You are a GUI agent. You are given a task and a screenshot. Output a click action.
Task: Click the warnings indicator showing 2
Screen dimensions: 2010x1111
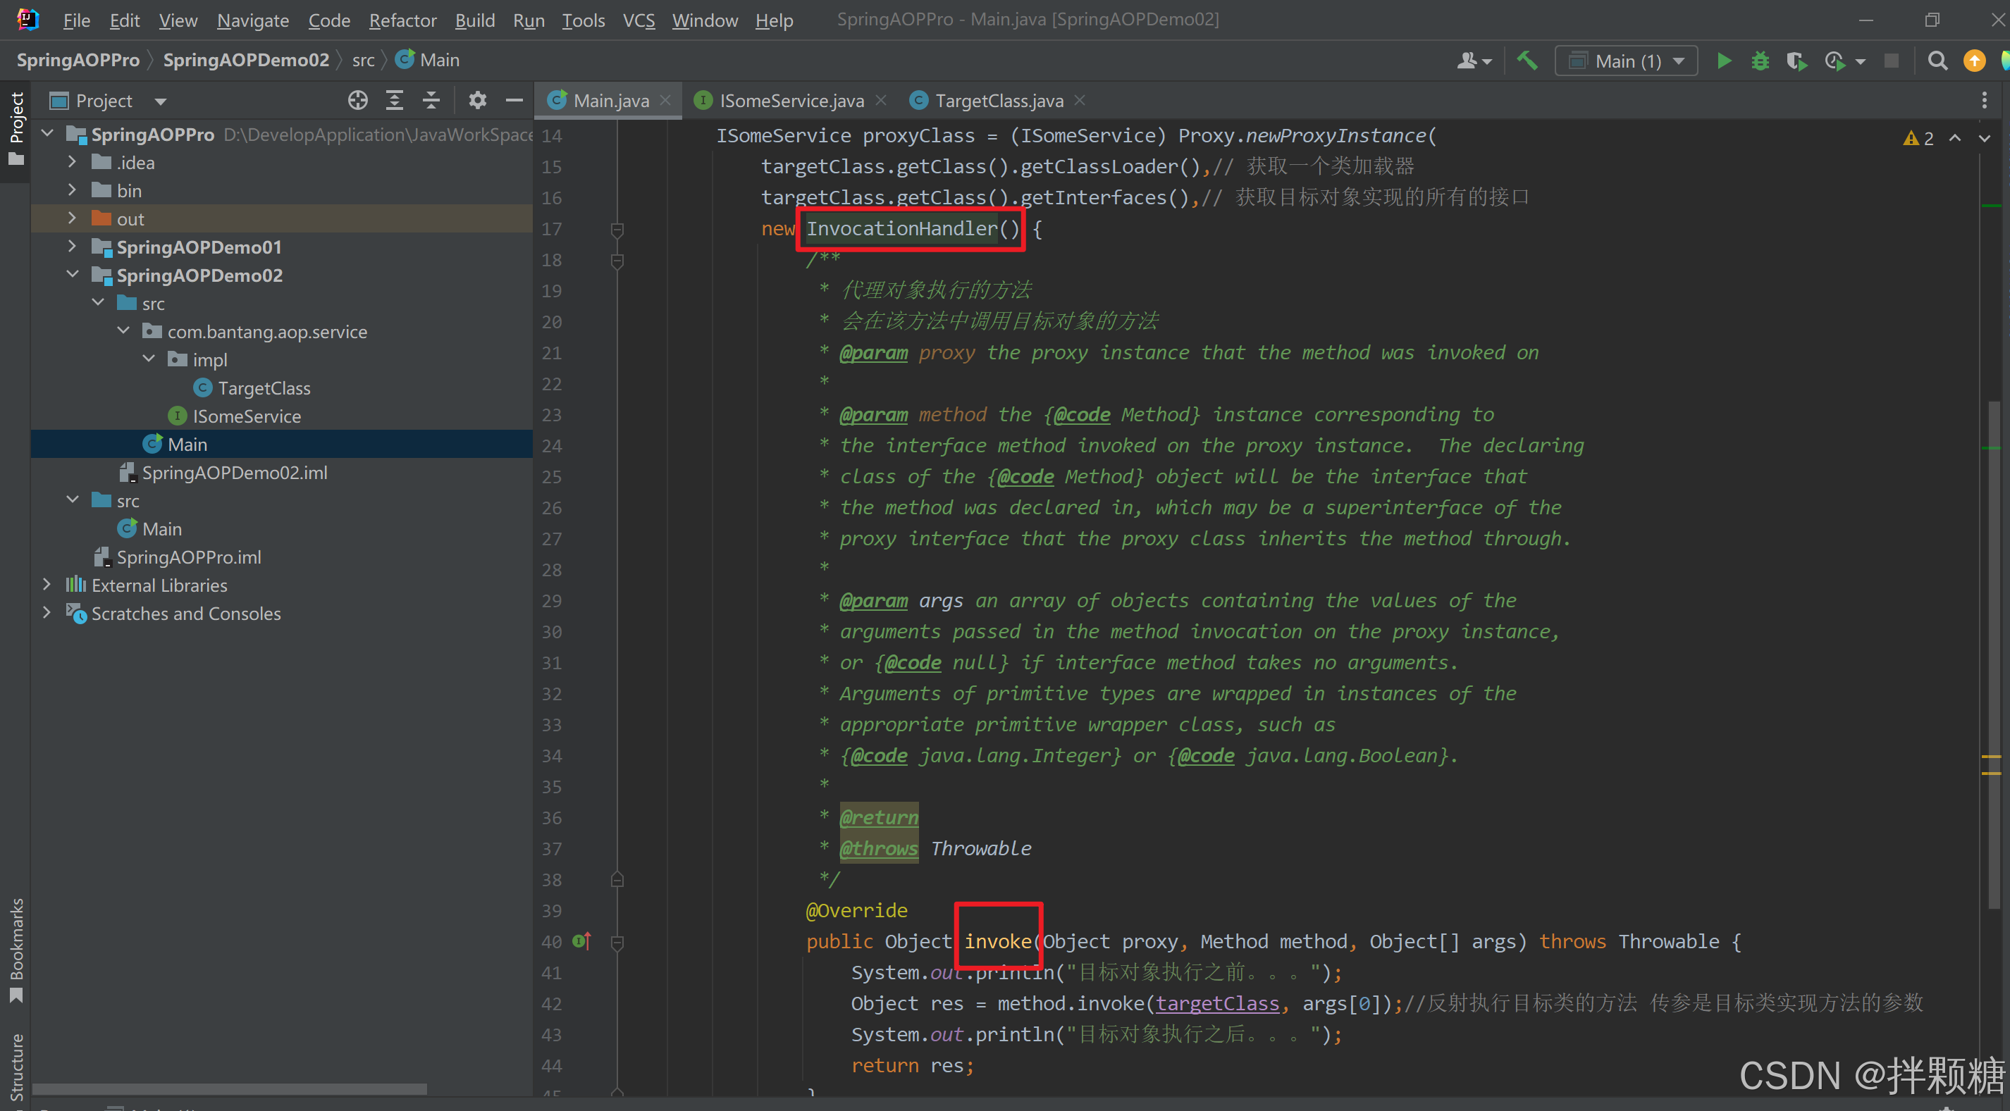(1918, 138)
